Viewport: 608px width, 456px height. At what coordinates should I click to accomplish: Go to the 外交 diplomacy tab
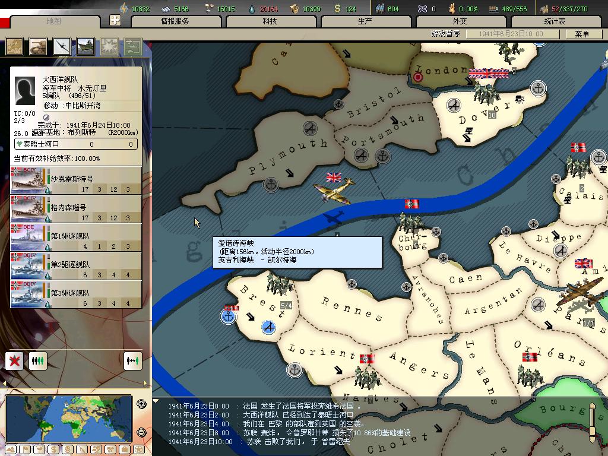point(461,21)
